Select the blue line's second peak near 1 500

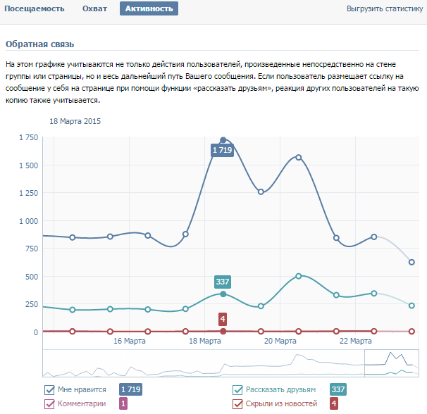tap(299, 157)
